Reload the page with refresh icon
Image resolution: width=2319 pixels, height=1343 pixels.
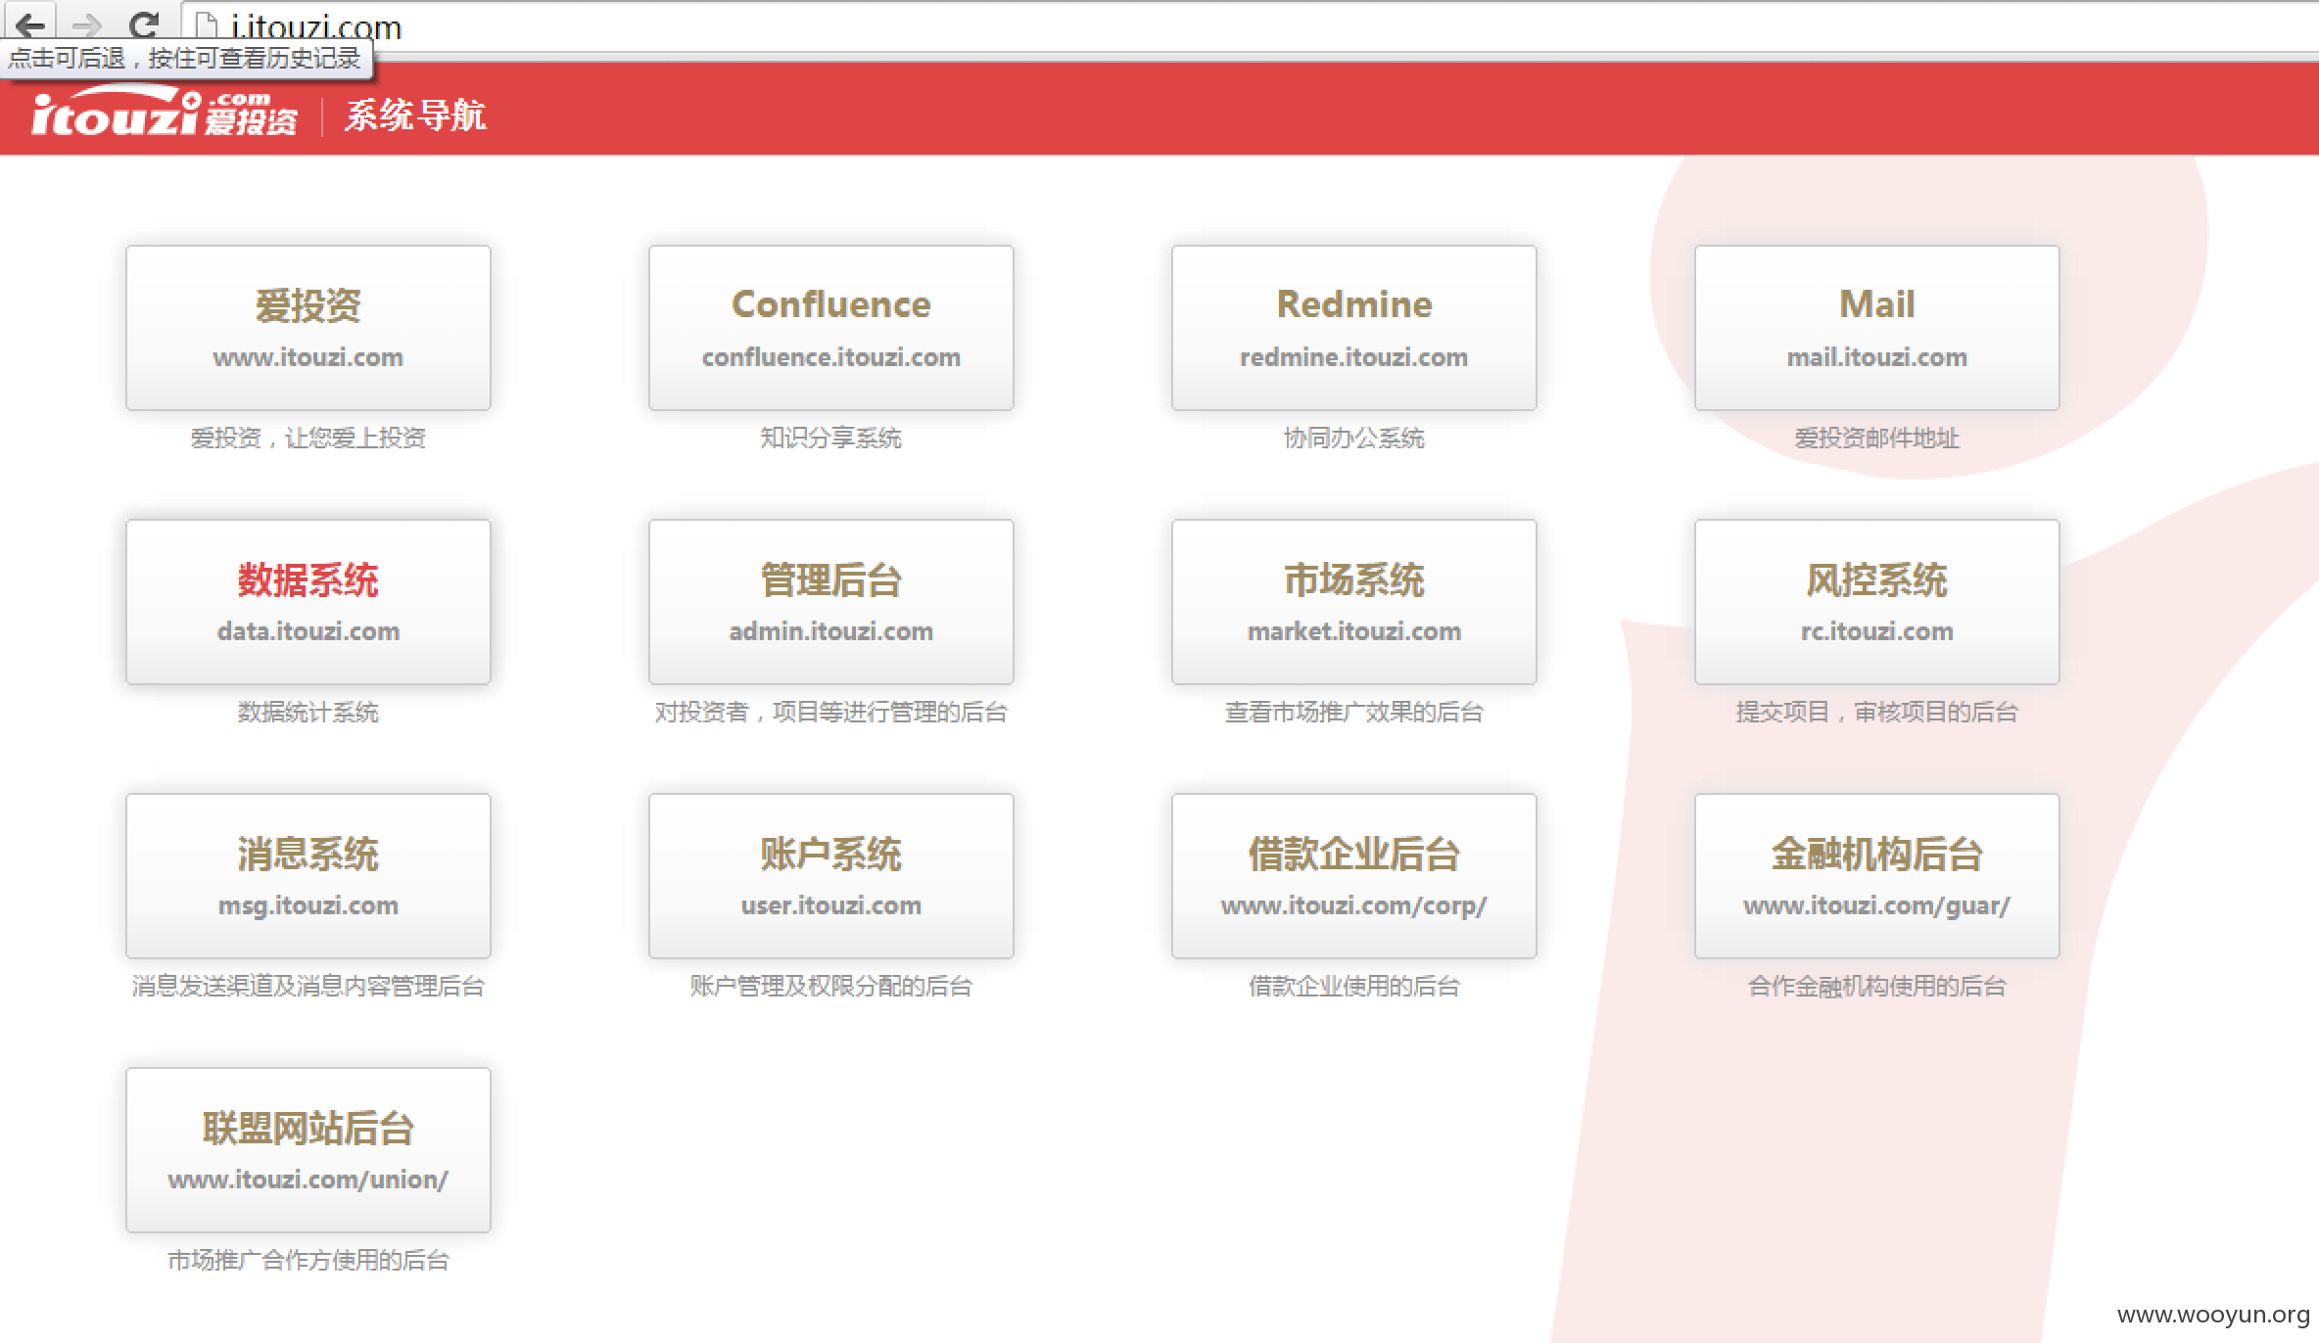pyautogui.click(x=145, y=23)
